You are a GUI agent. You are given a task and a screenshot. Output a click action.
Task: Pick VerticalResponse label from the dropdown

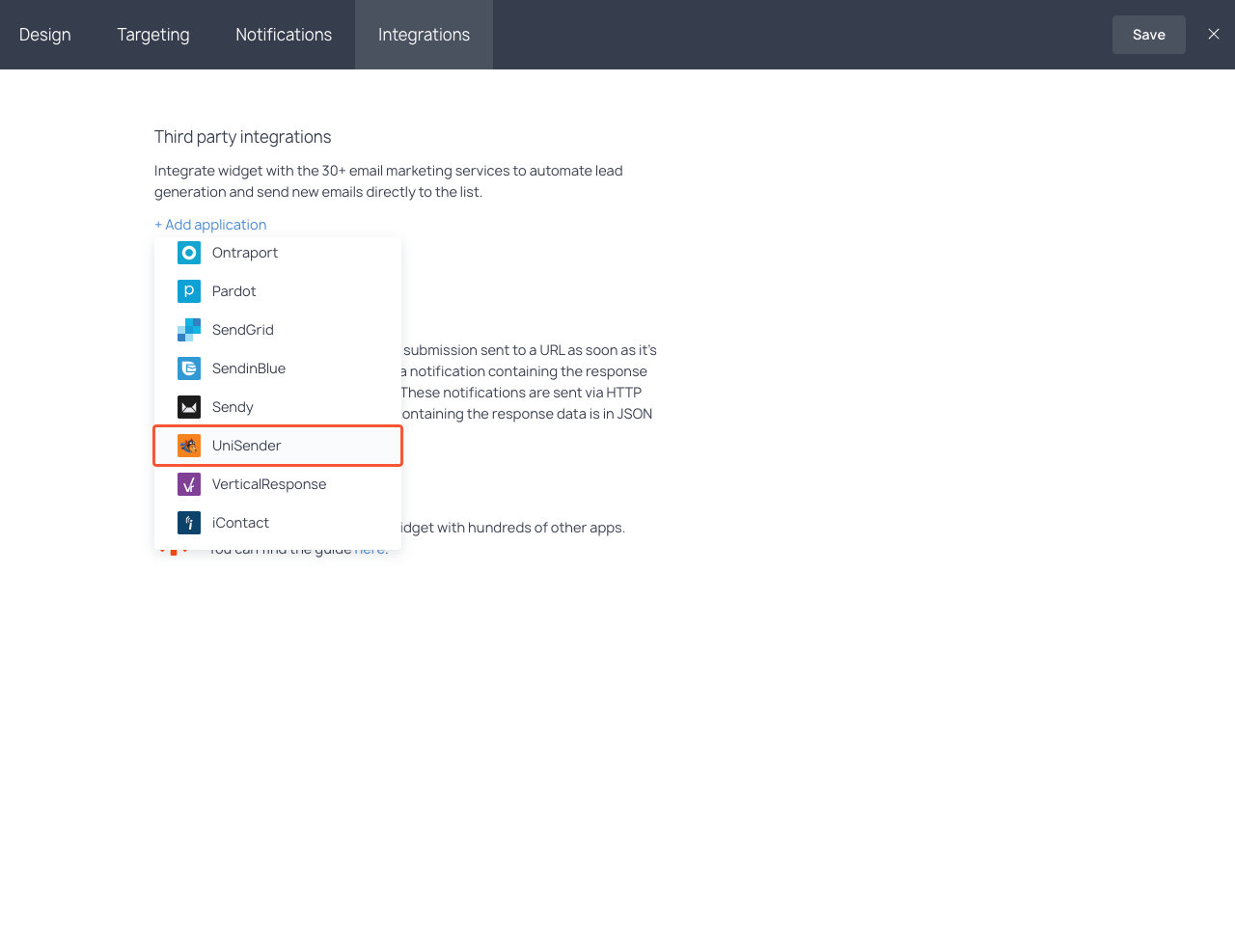[269, 484]
